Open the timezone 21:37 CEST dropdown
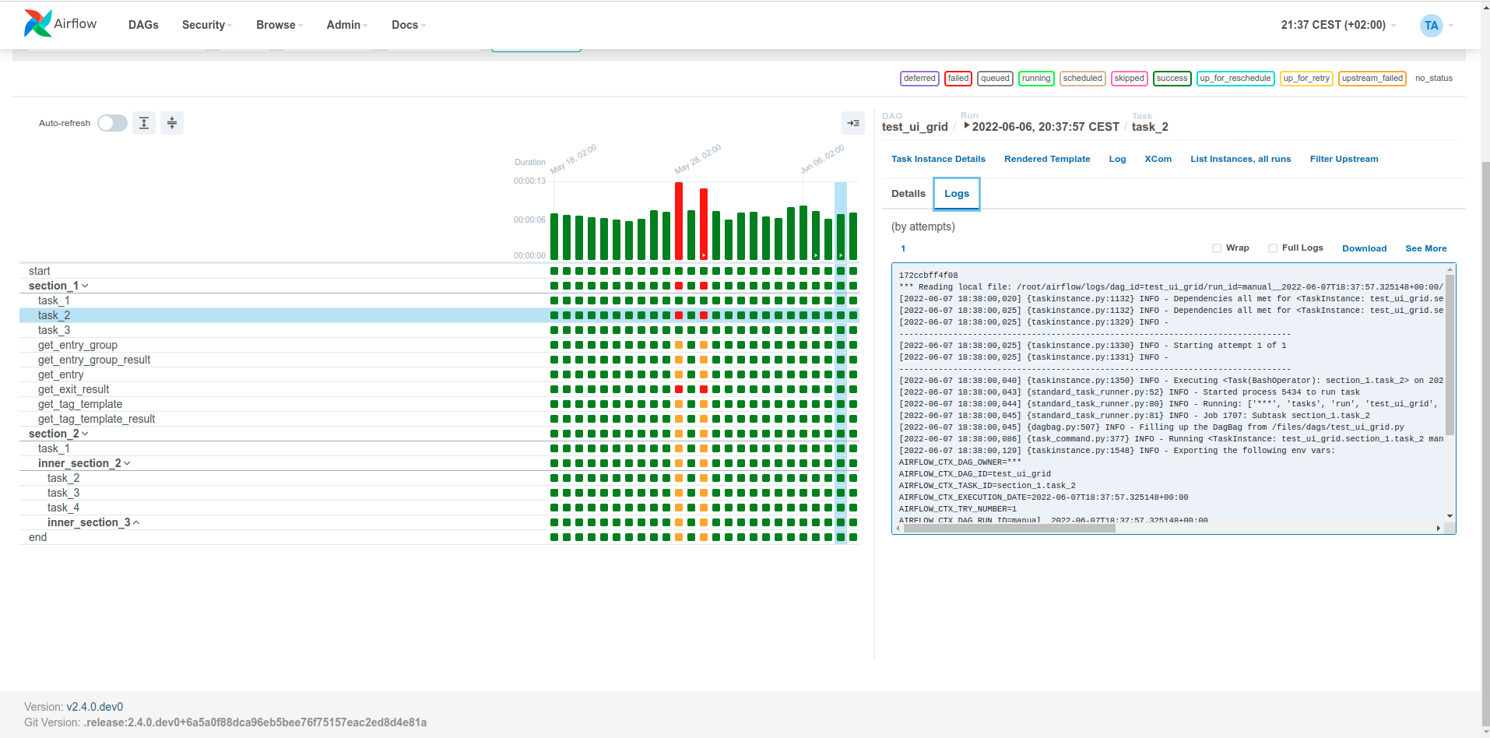1490x738 pixels. click(1338, 25)
